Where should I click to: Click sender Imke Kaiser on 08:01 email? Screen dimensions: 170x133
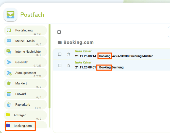83,62
